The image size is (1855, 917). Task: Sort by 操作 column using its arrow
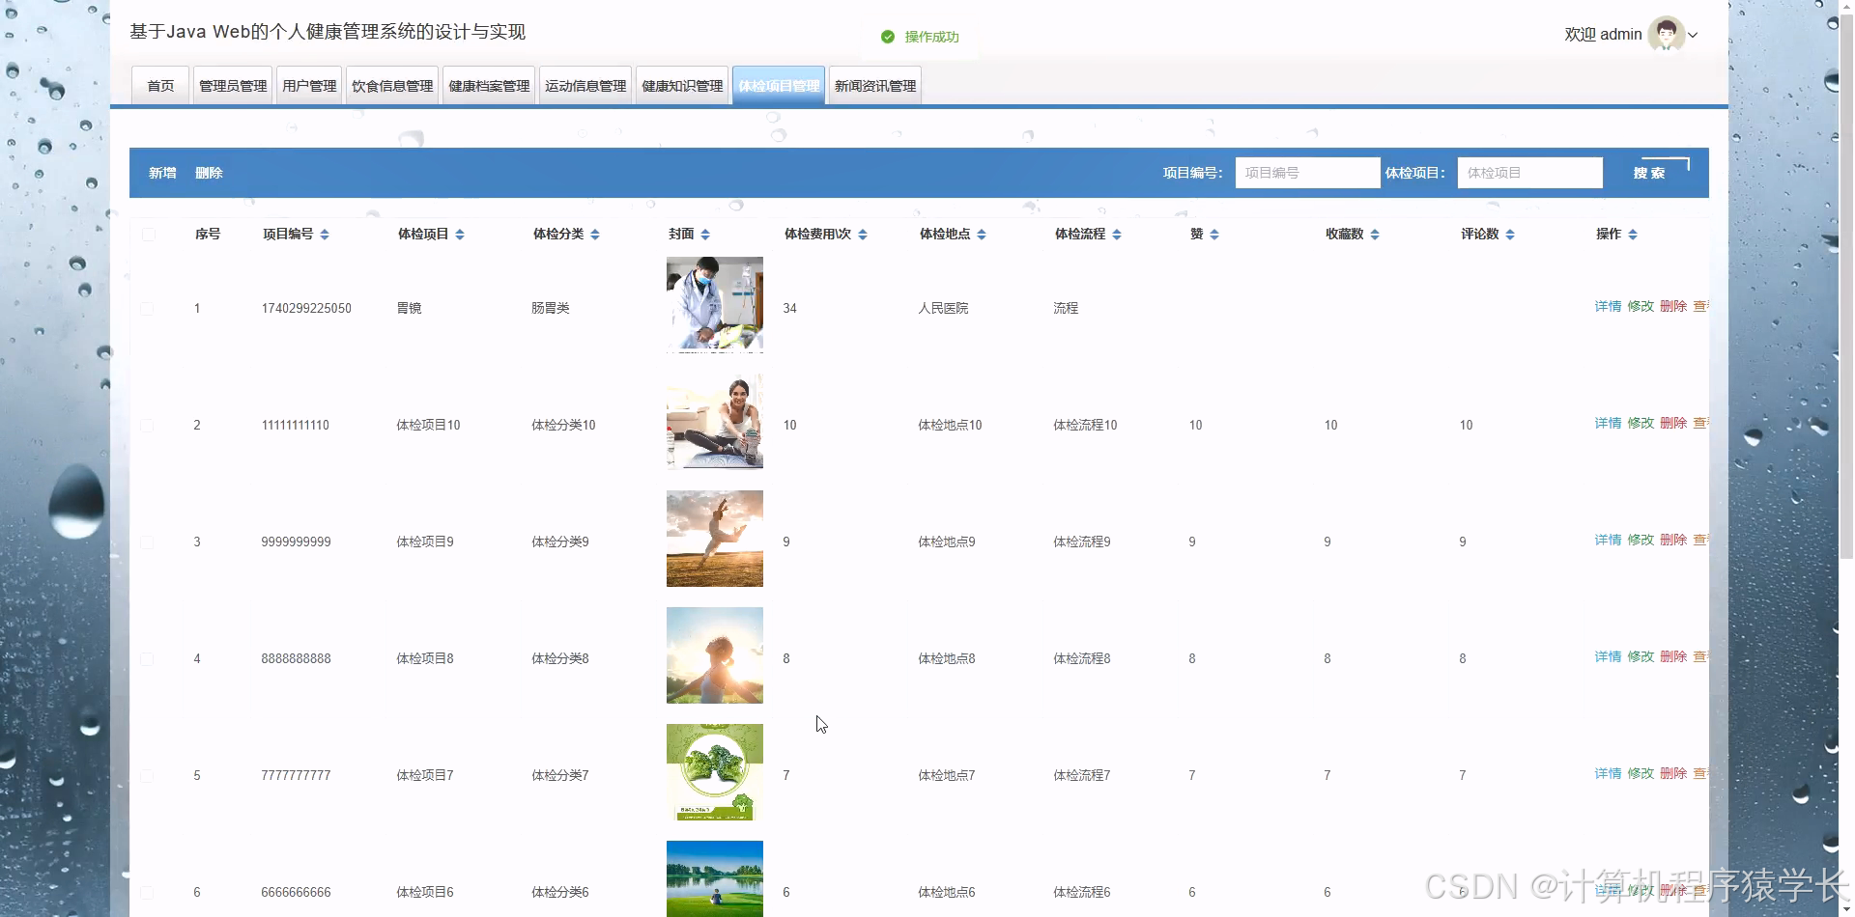click(1634, 234)
